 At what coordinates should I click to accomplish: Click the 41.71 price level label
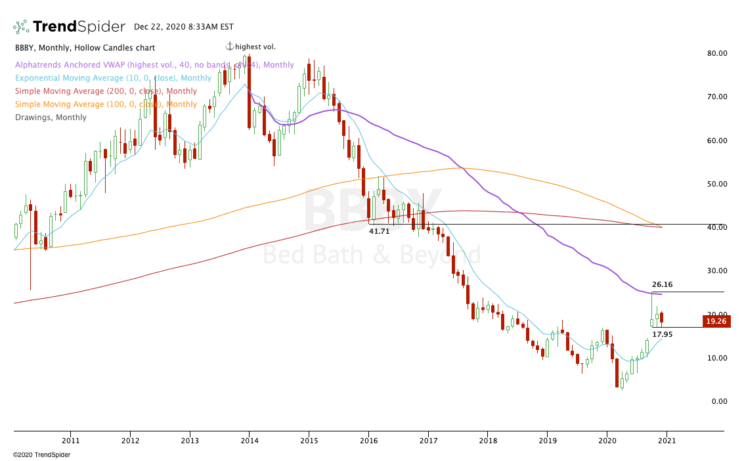(x=379, y=231)
